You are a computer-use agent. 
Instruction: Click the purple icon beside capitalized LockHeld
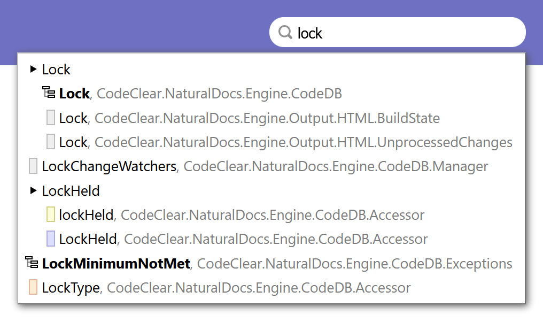[x=51, y=239]
